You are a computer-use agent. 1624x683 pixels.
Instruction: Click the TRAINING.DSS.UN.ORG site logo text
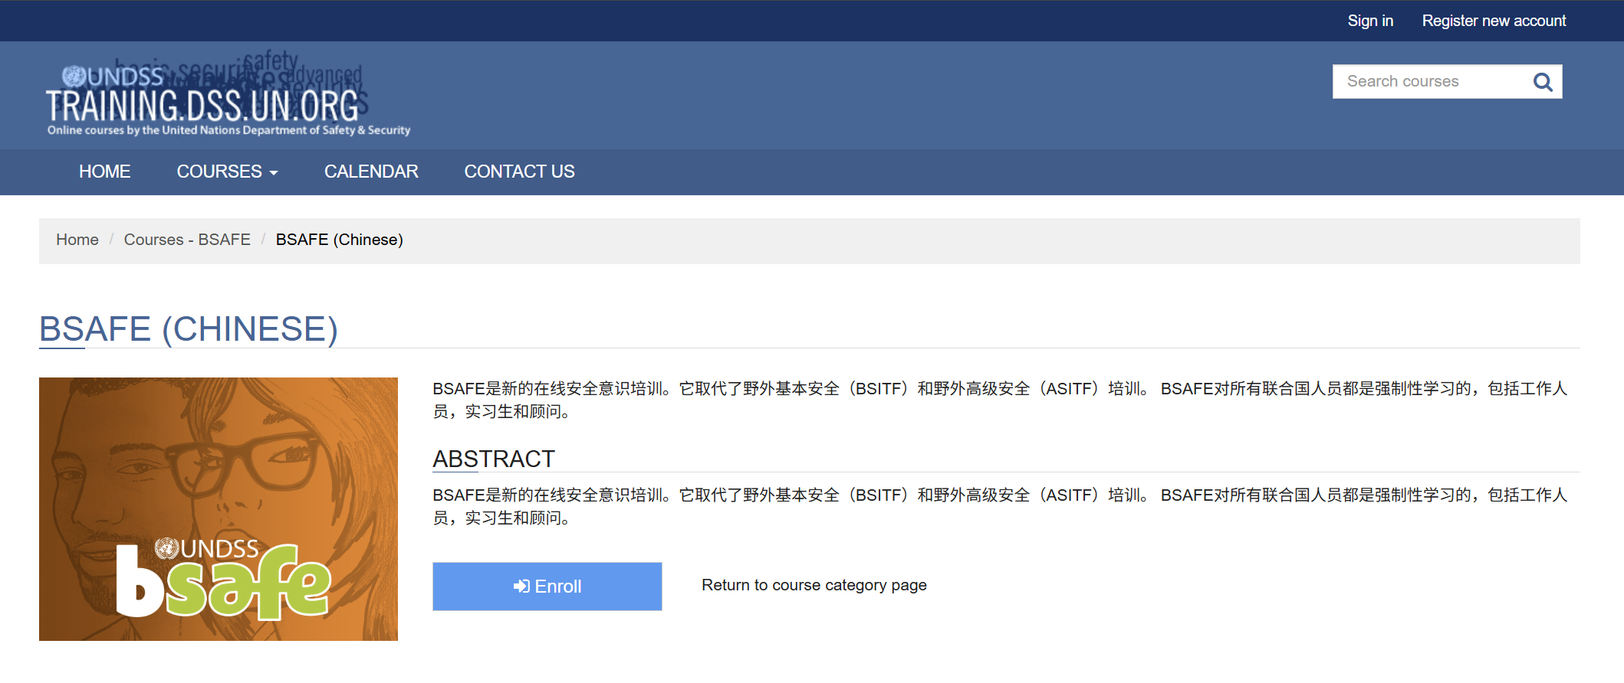[x=202, y=106]
